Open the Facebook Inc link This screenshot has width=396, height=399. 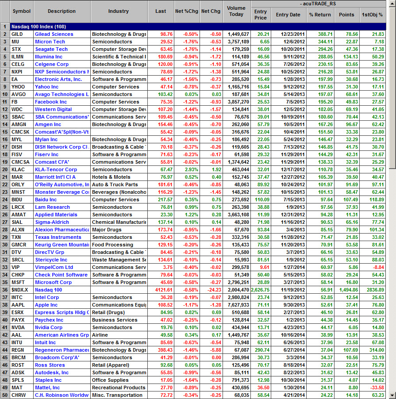(51, 102)
